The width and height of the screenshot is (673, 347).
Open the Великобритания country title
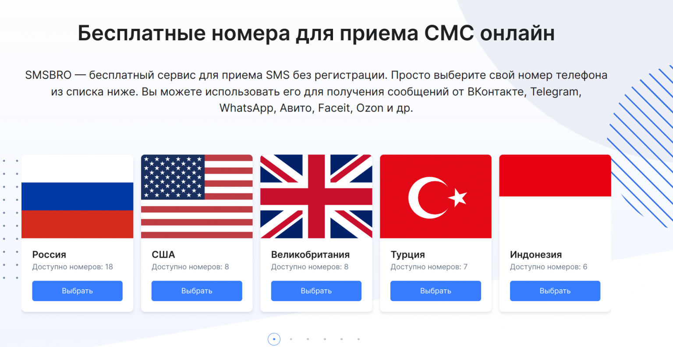310,255
